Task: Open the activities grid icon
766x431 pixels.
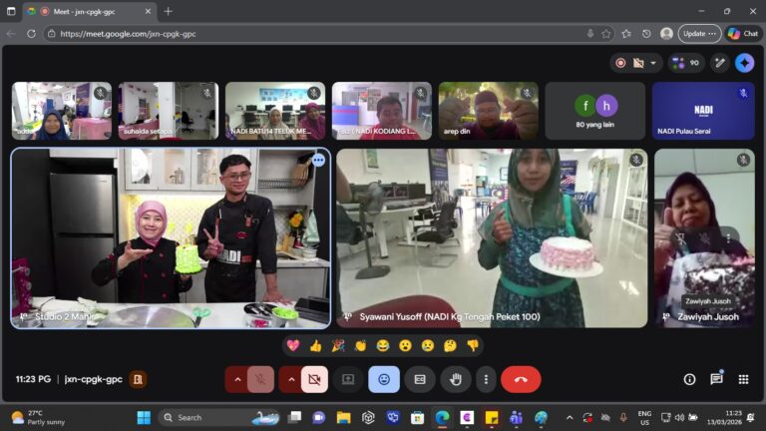Action: coord(743,379)
